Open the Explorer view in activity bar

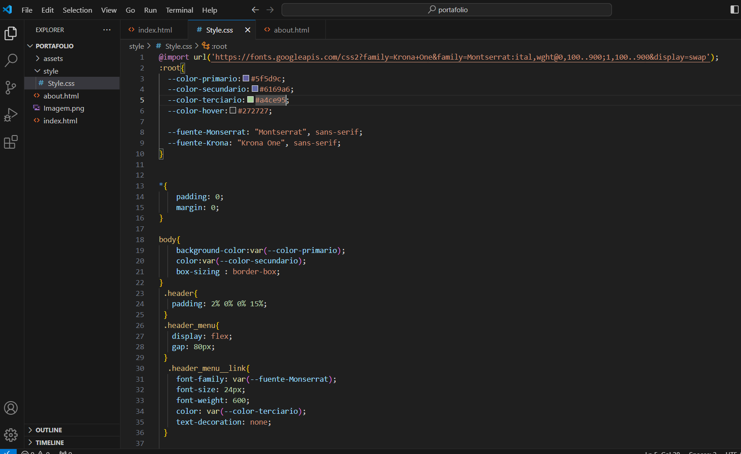click(x=11, y=33)
